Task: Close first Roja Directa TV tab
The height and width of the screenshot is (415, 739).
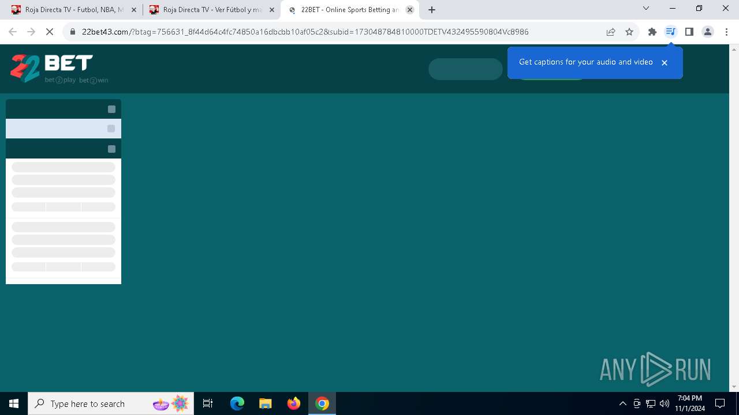Action: (134, 10)
